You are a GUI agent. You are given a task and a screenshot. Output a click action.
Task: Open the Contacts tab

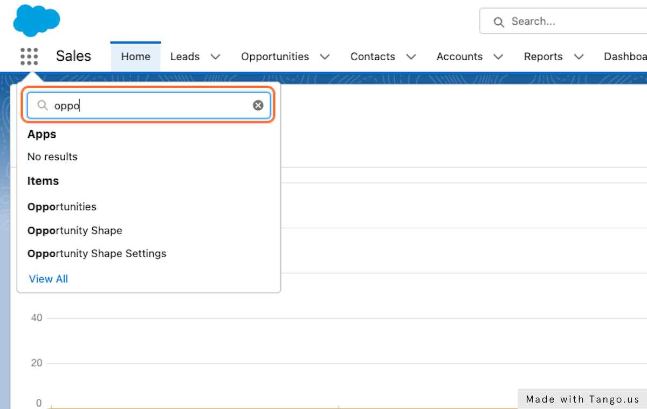373,57
